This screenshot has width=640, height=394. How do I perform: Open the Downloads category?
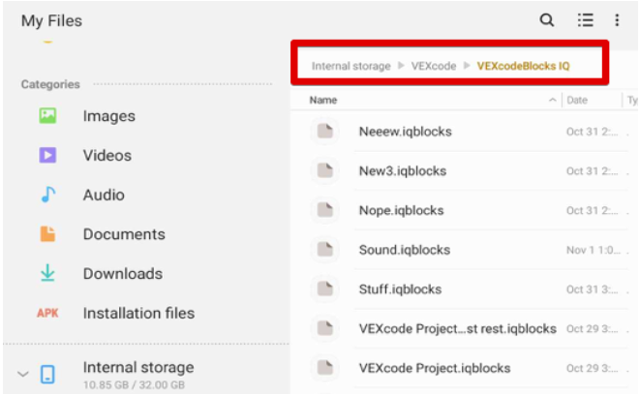(122, 274)
